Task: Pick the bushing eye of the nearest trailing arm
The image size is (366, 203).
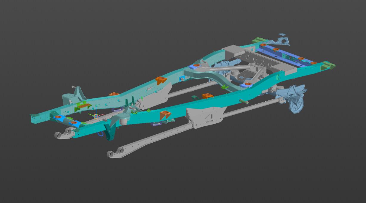Action: pos(112,154)
